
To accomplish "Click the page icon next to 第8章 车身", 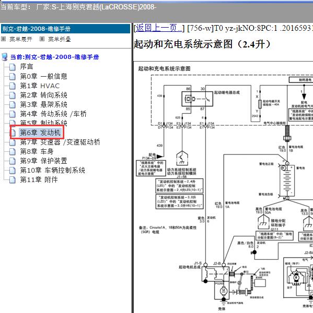I will click(13, 151).
